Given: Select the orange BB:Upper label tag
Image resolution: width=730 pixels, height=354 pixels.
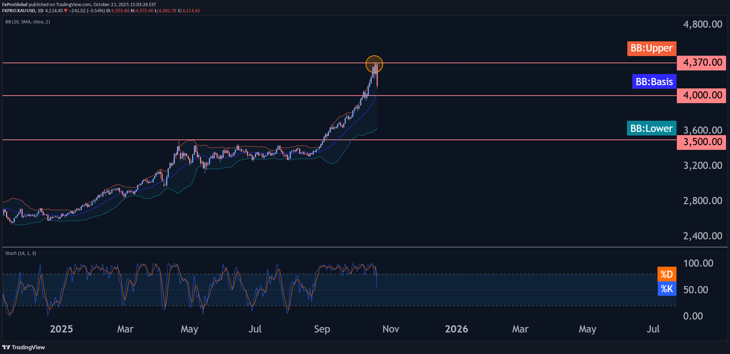Looking at the screenshot, I should [651, 49].
